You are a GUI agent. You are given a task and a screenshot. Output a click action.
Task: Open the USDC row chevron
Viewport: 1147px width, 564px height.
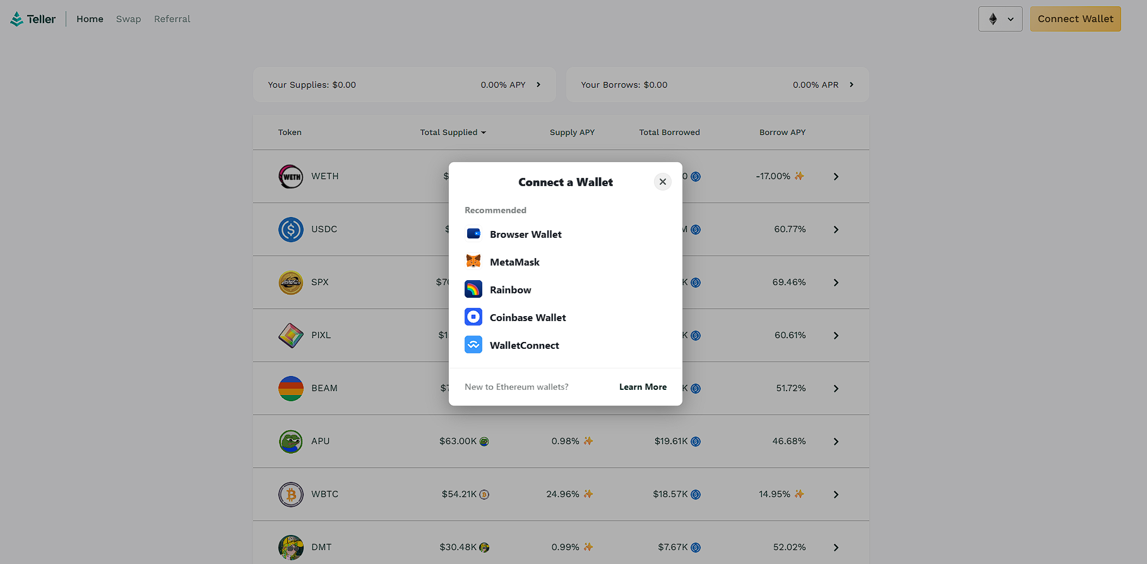[836, 230]
